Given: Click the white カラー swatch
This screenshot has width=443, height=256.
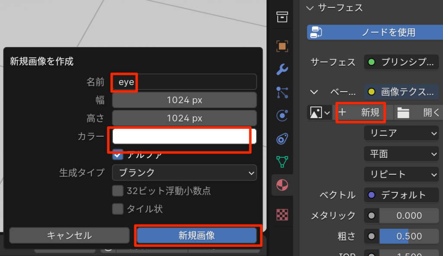Looking at the screenshot, I should coord(184,136).
